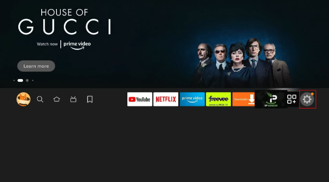Click the House of Gucci title banner
329x182 pixels.
click(65, 22)
